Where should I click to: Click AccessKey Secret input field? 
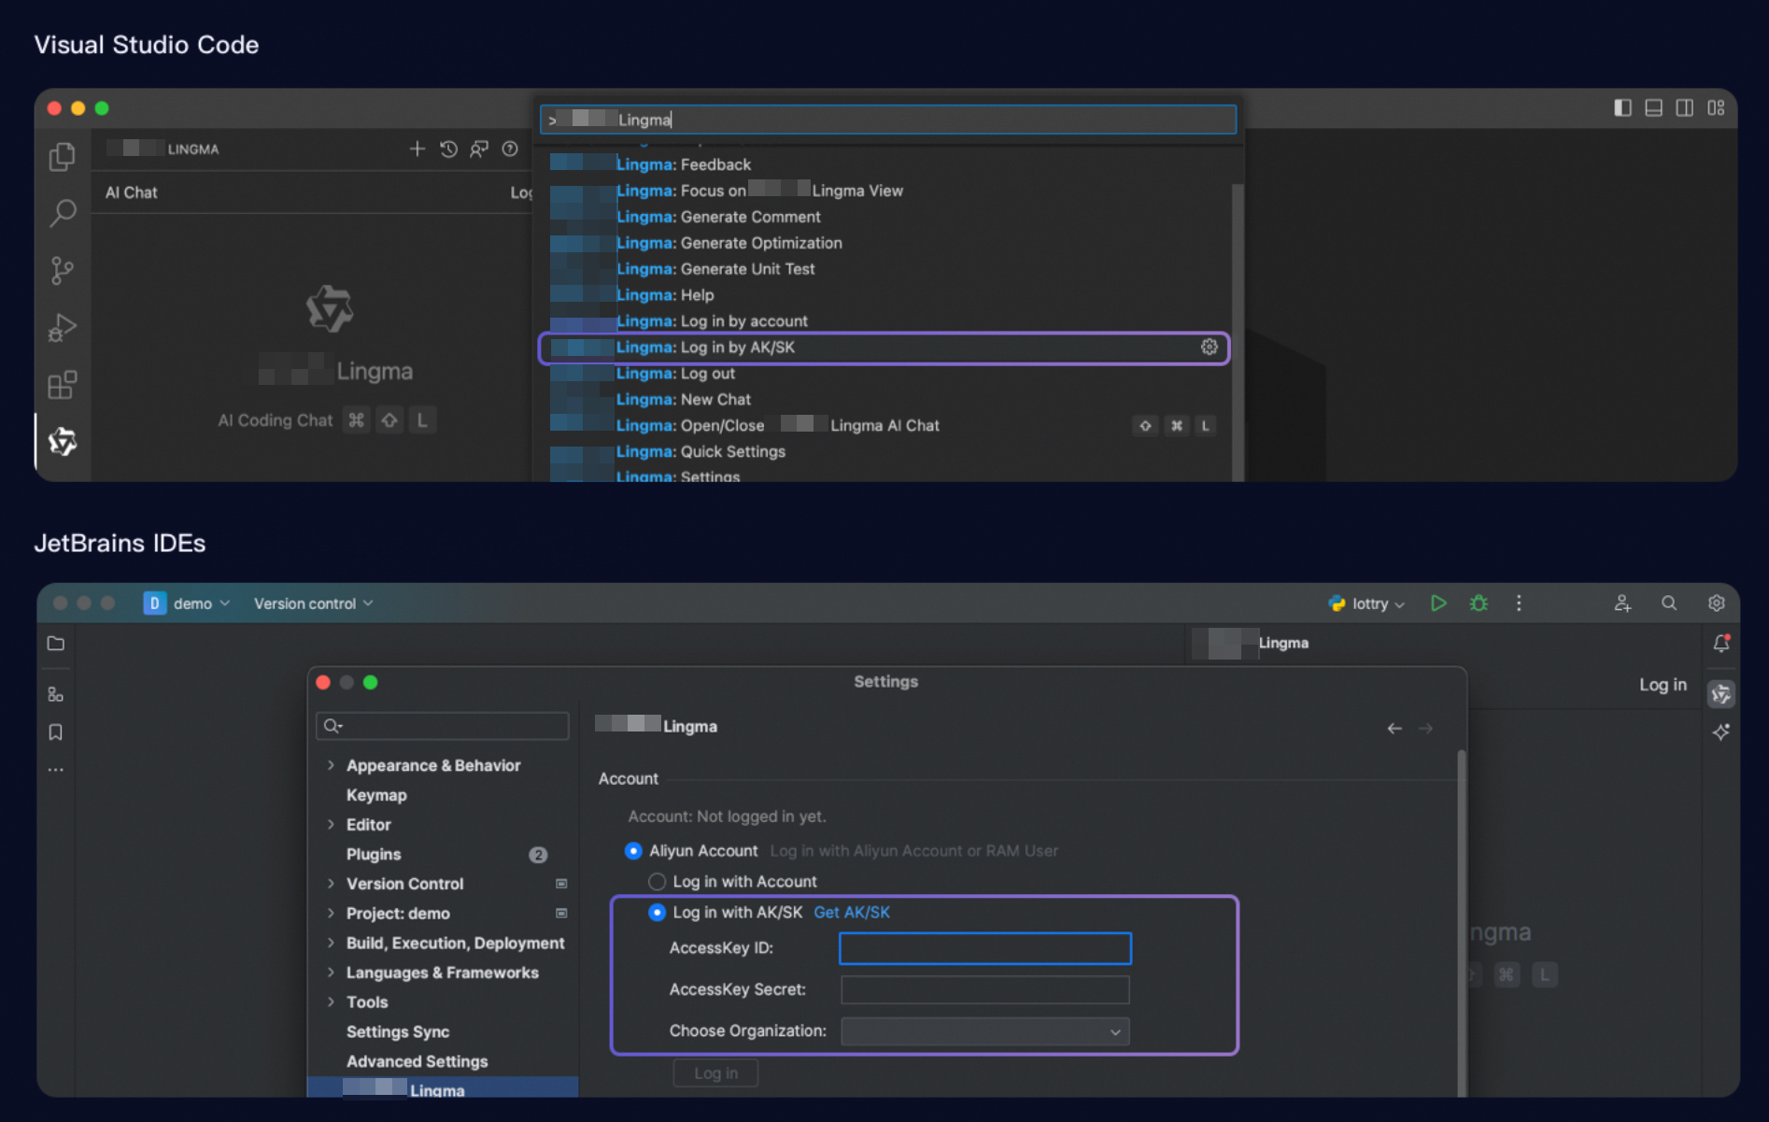click(x=984, y=989)
